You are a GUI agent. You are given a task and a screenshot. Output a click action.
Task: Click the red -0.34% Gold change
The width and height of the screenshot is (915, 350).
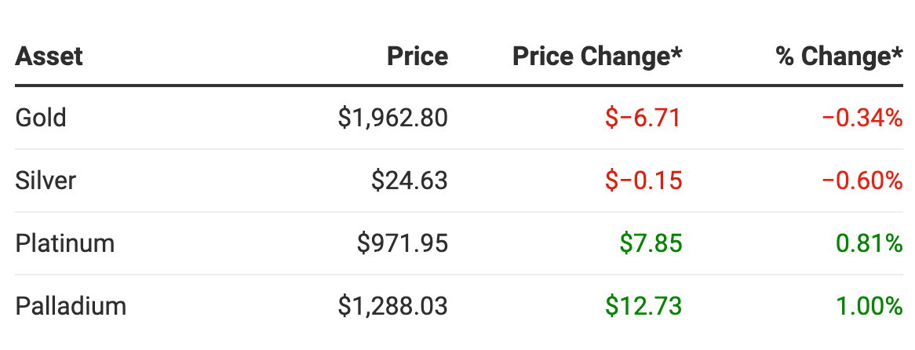(x=862, y=118)
